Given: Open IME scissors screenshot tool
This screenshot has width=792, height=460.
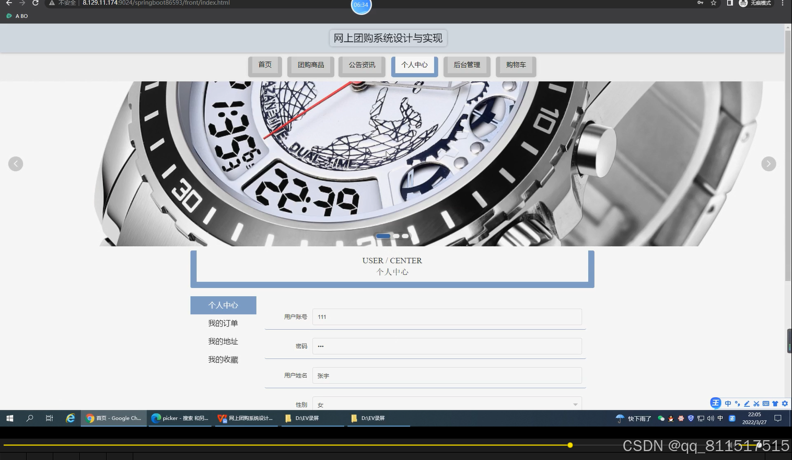Looking at the screenshot, I should pyautogui.click(x=756, y=404).
